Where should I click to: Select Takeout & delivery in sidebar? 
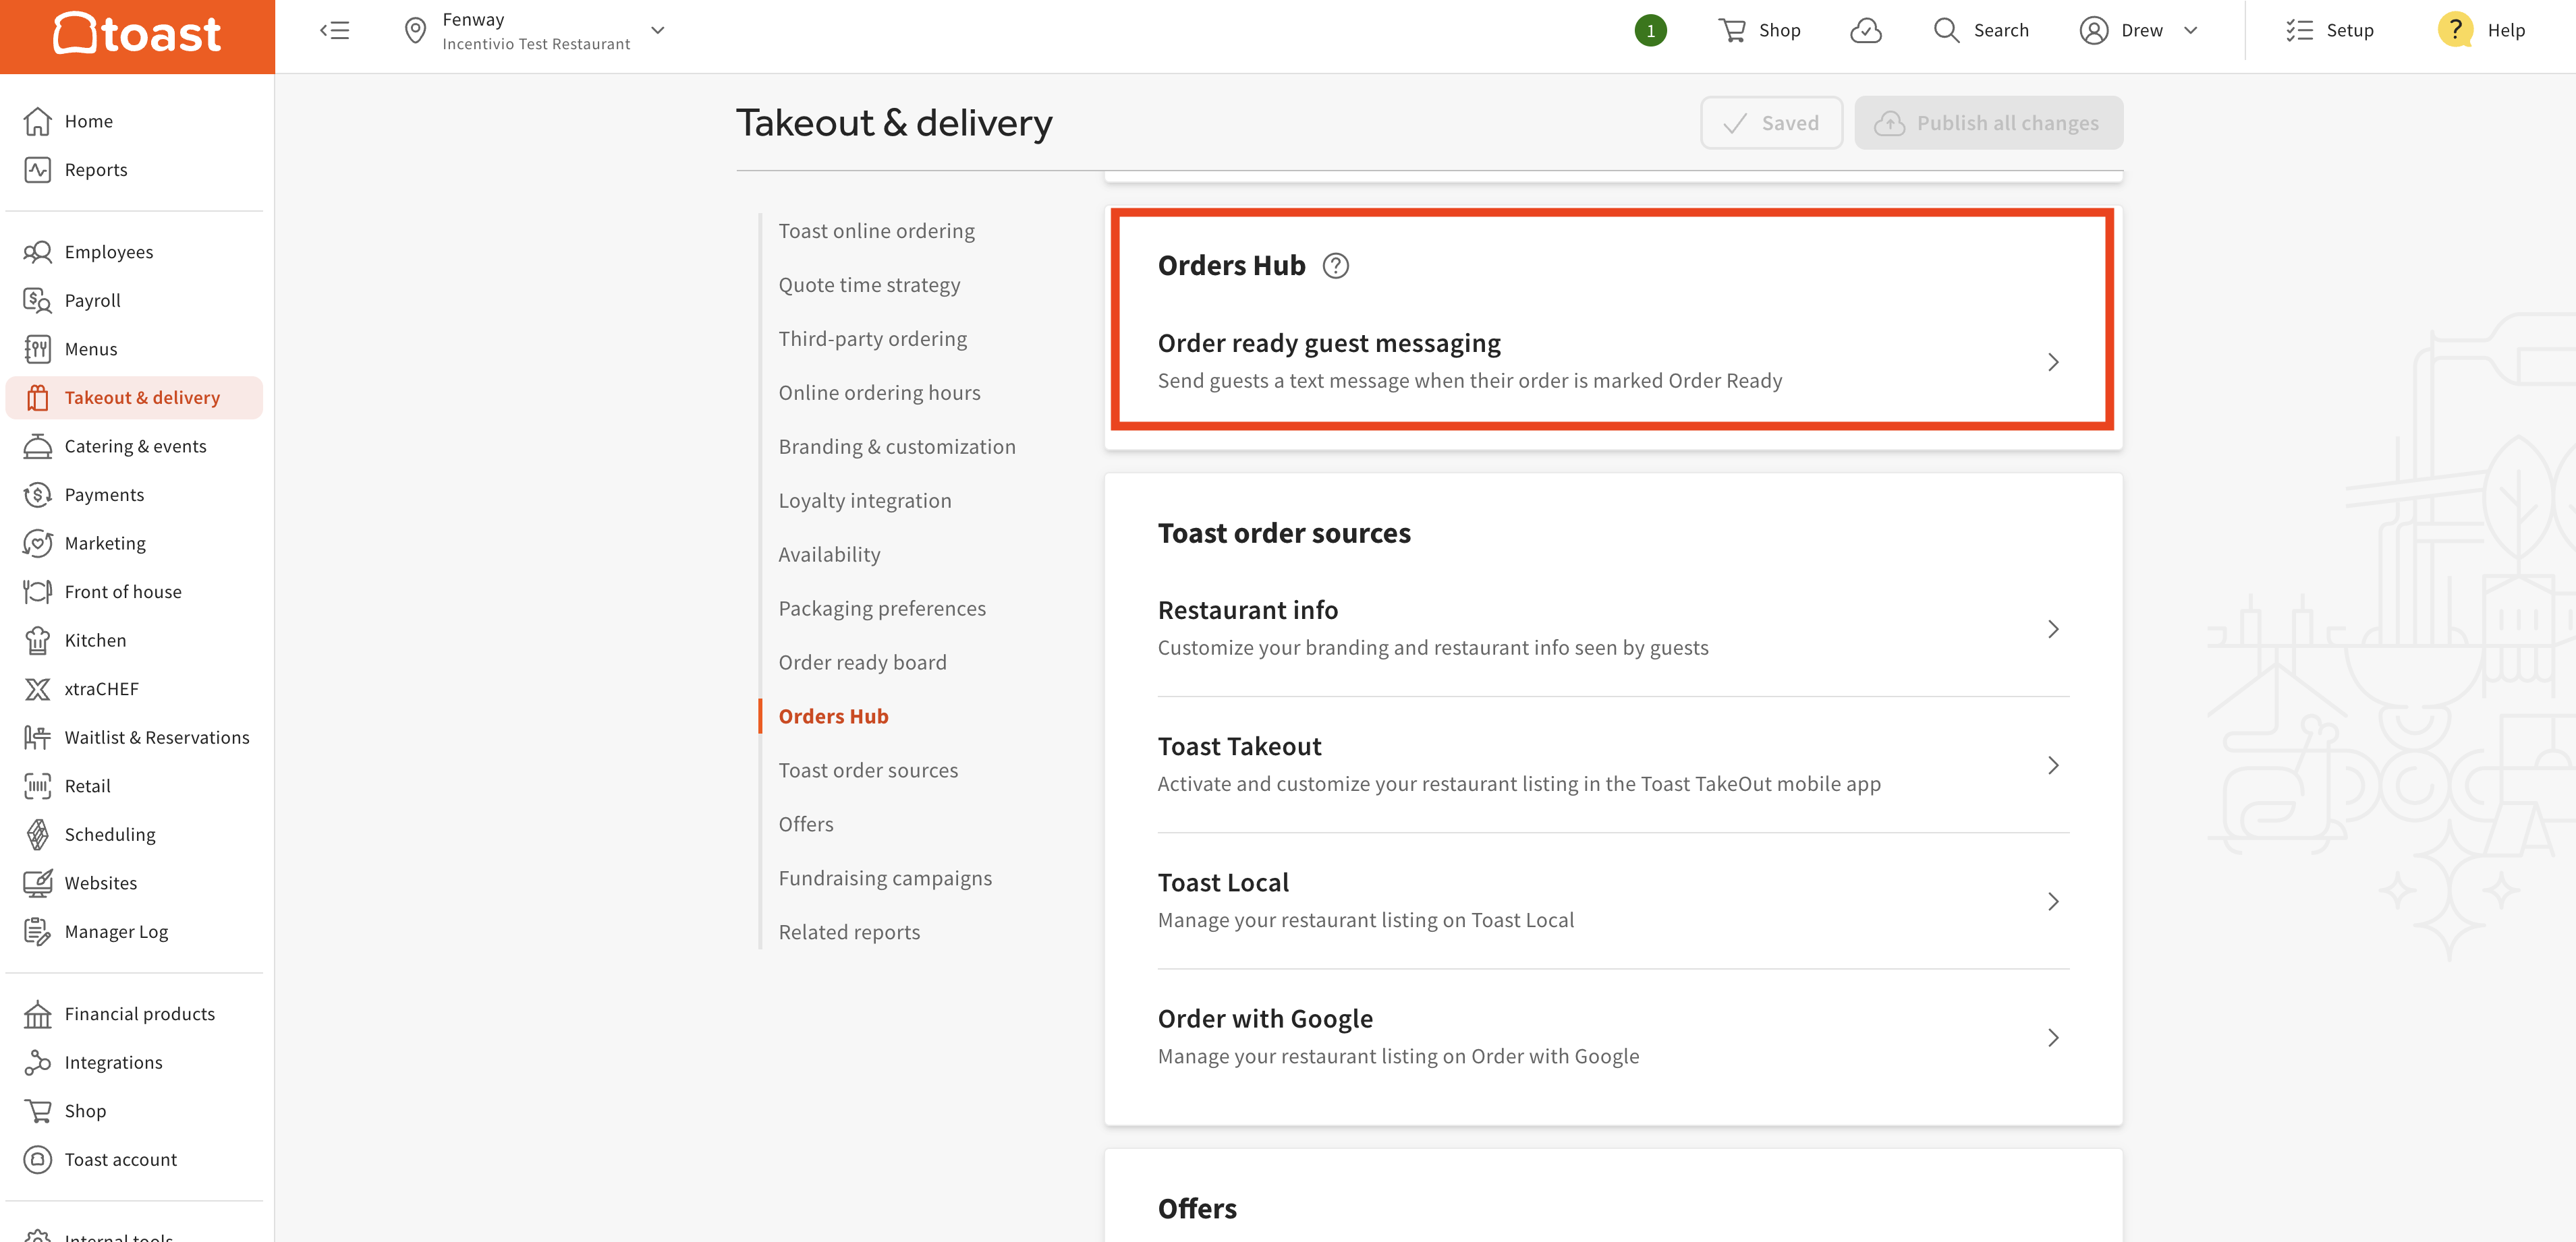[134, 398]
